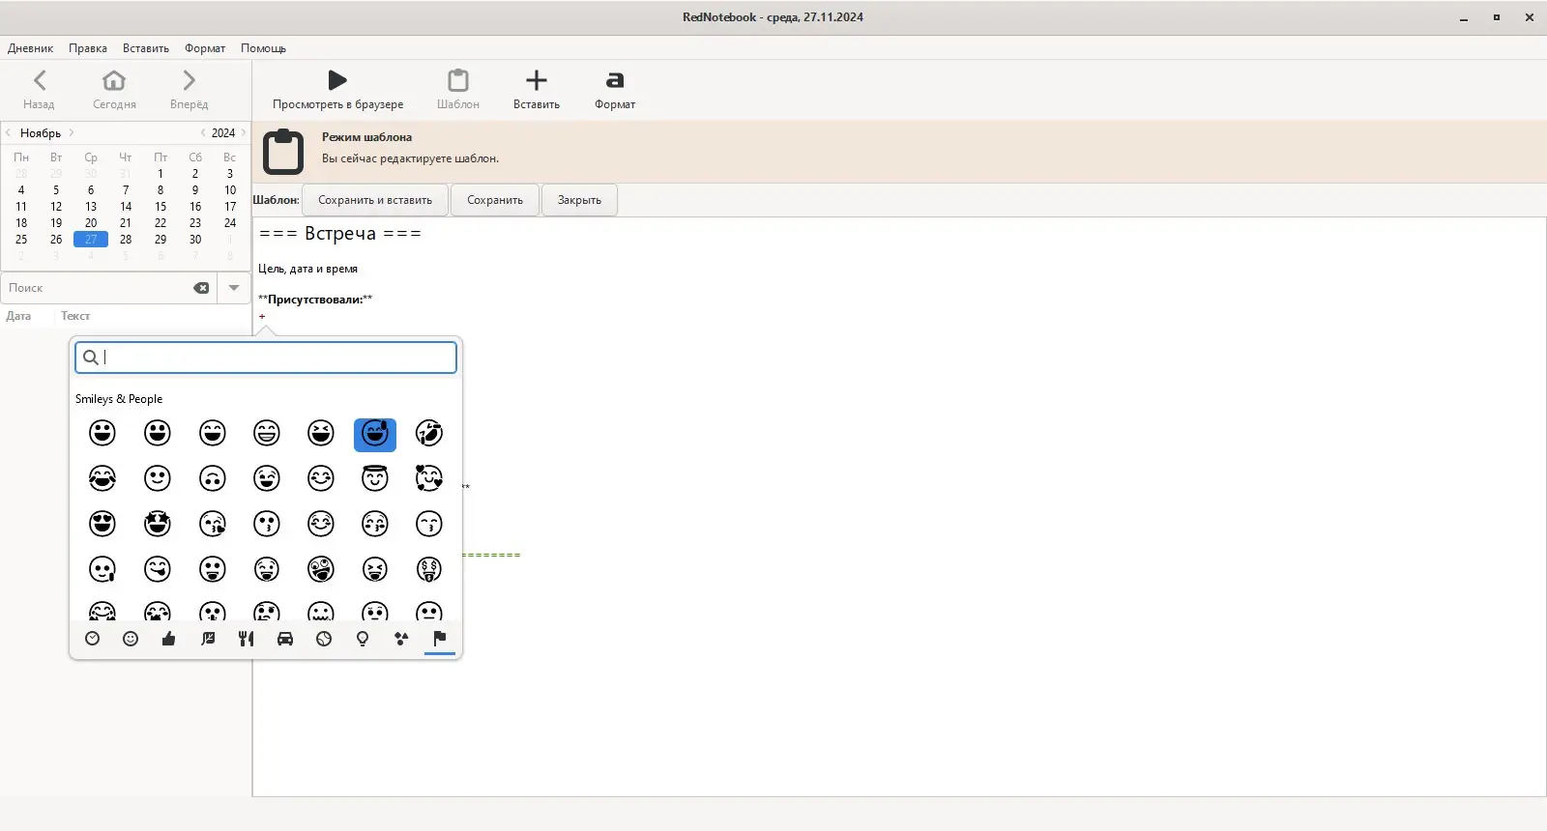Open the Формат menu in menu bar
This screenshot has height=831, width=1547.
pyautogui.click(x=205, y=48)
